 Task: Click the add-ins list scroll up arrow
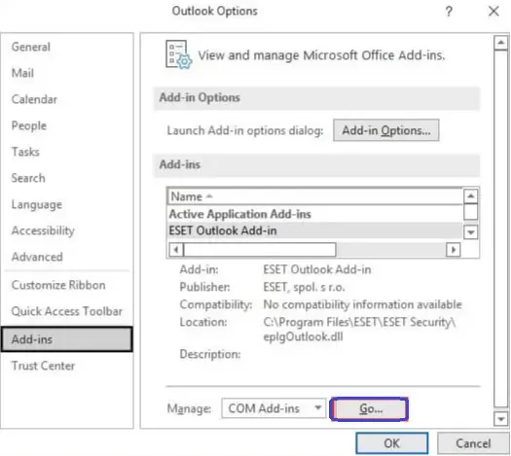point(470,195)
